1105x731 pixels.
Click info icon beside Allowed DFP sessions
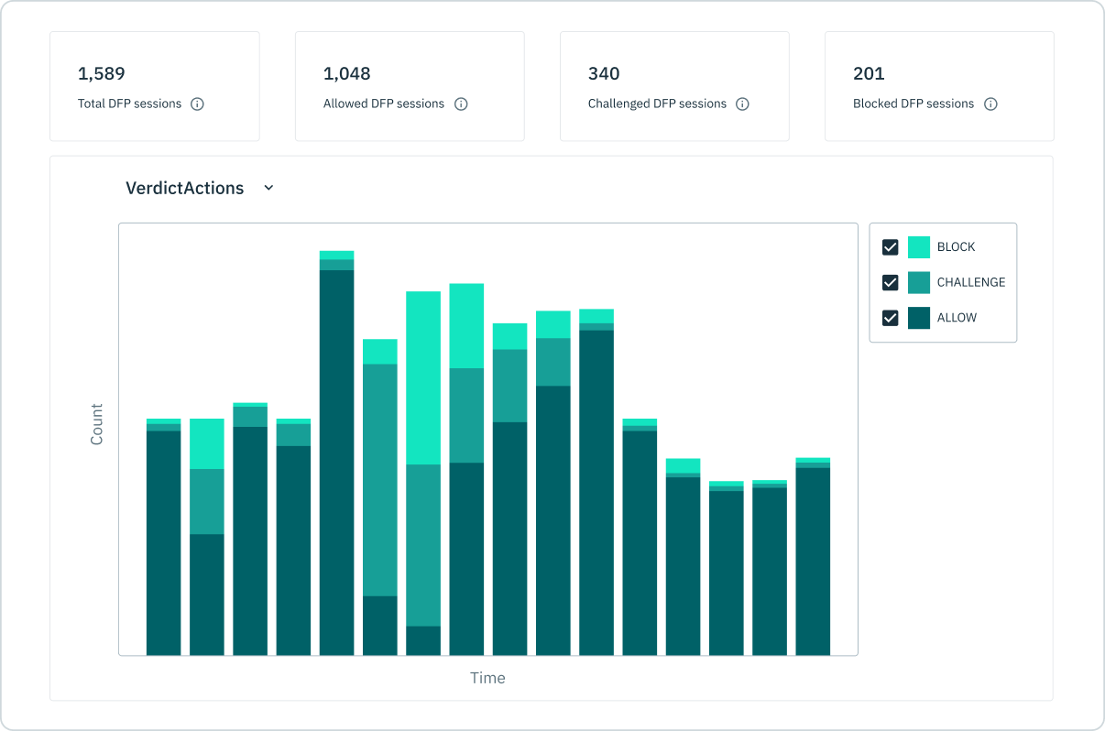[x=461, y=104]
